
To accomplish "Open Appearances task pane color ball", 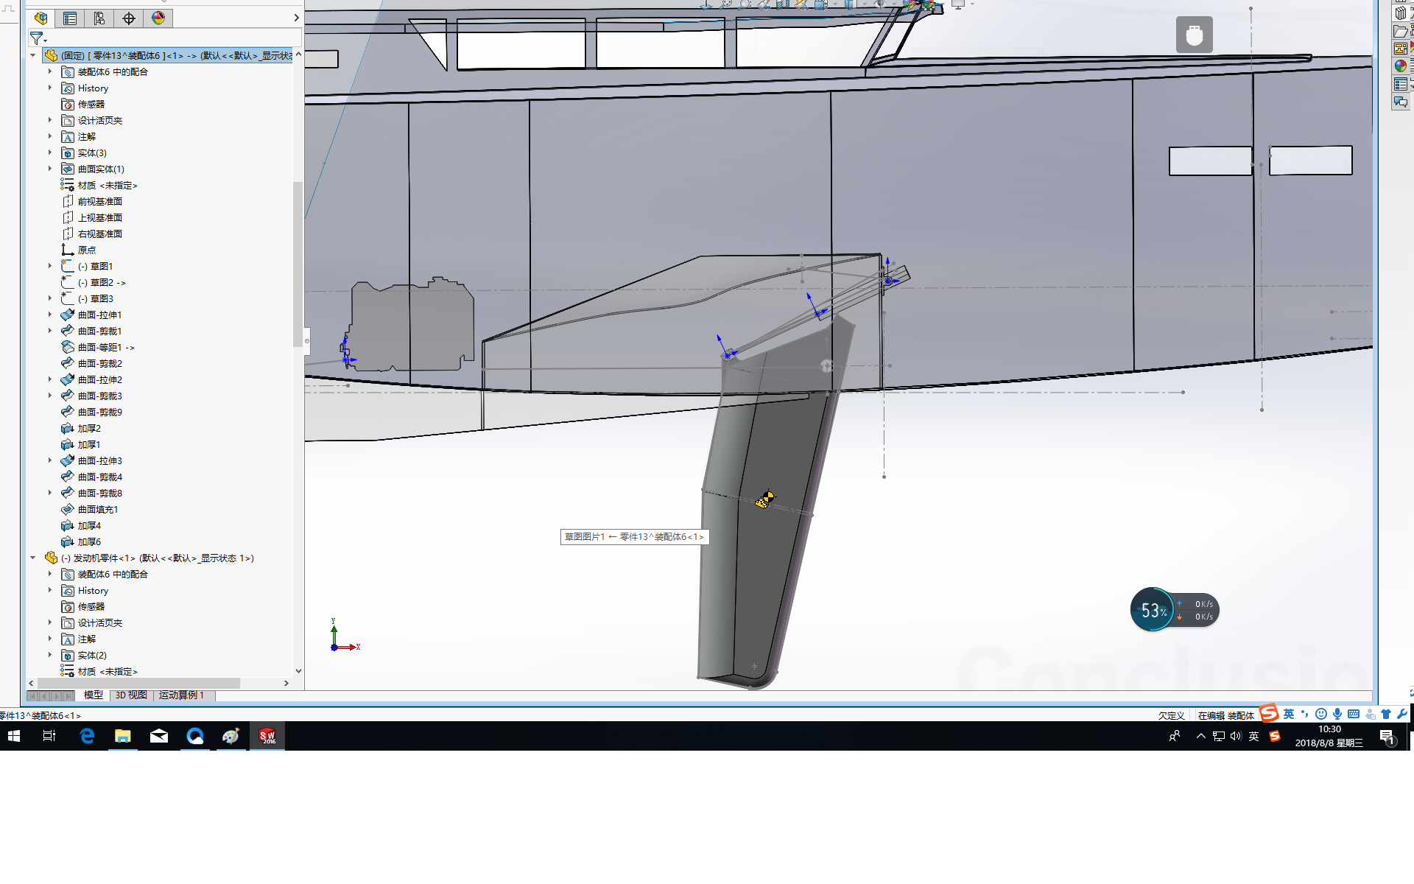I will (x=1400, y=66).
